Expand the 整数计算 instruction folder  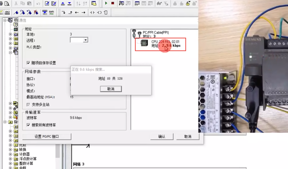[x=10, y=163]
